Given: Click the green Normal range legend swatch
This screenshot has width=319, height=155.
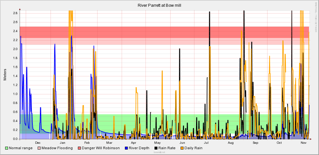Looking at the screenshot, I should pyautogui.click(x=7, y=148).
